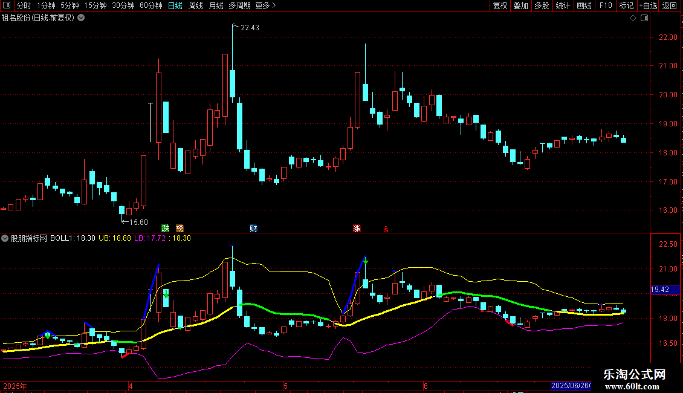
Task: Switch to 周线 weekly chart
Action: click(x=196, y=5)
